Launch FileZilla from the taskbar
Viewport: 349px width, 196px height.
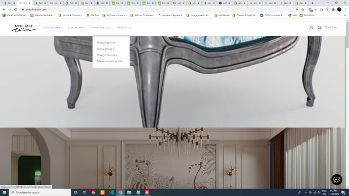(x=94, y=192)
